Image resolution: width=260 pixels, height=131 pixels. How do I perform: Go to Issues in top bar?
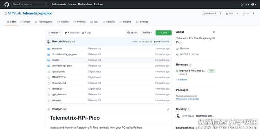pyautogui.click(x=72, y=4)
